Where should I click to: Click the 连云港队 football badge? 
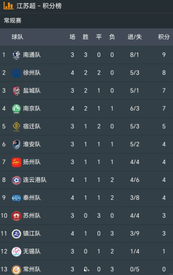pos(16,180)
